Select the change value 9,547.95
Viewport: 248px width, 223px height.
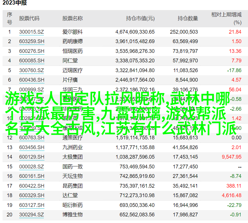pyautogui.click(x=232, y=157)
